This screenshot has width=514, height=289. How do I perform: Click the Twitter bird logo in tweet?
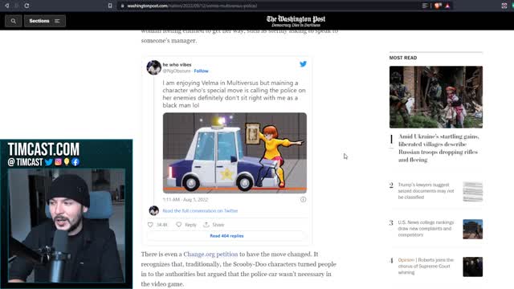point(304,64)
